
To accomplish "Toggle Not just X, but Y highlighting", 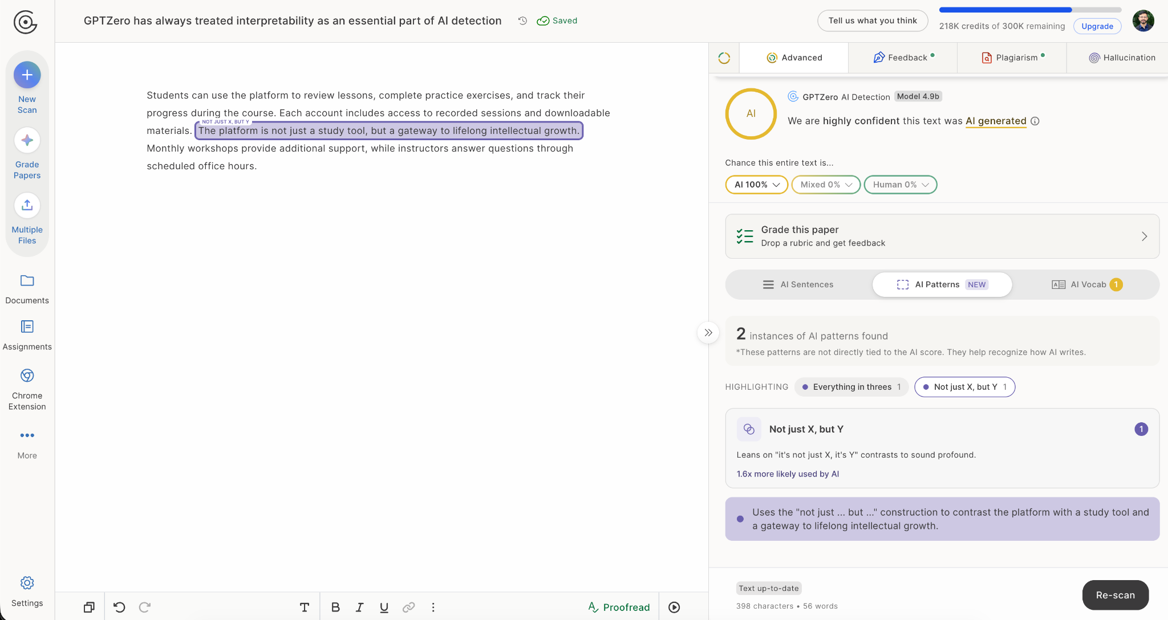I will (x=964, y=387).
